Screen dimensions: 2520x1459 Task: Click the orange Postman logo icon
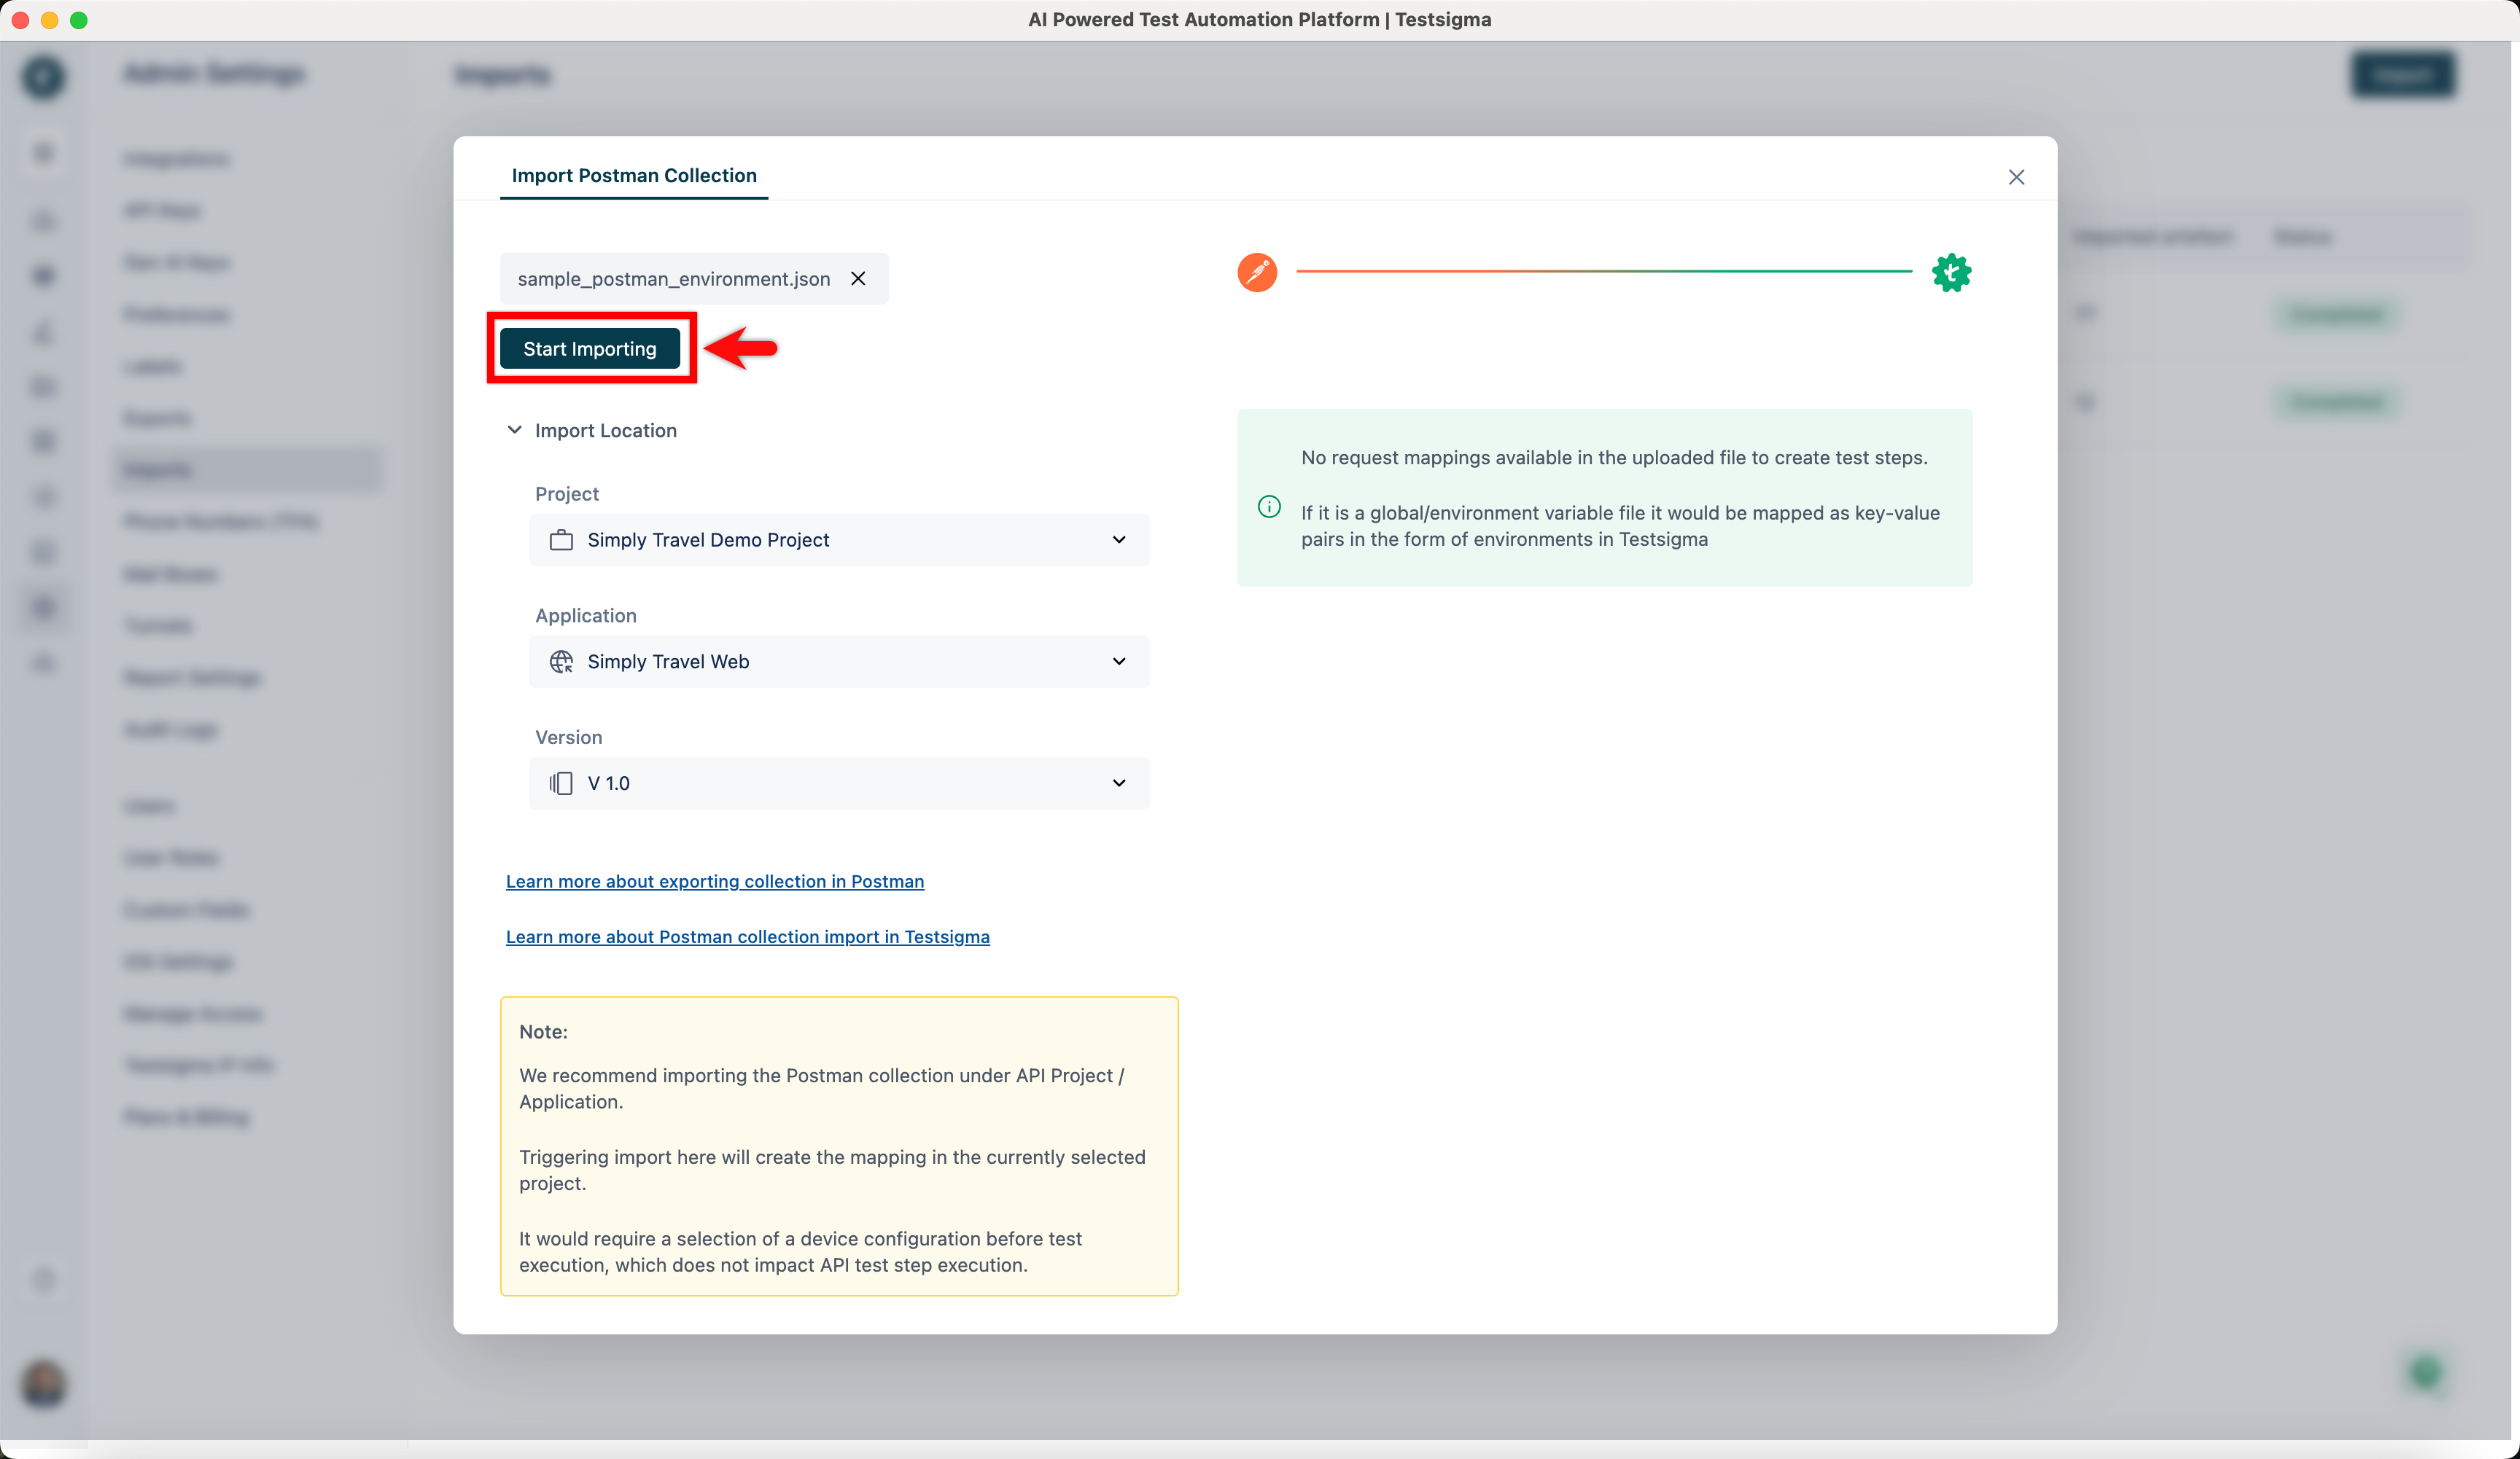coord(1257,272)
